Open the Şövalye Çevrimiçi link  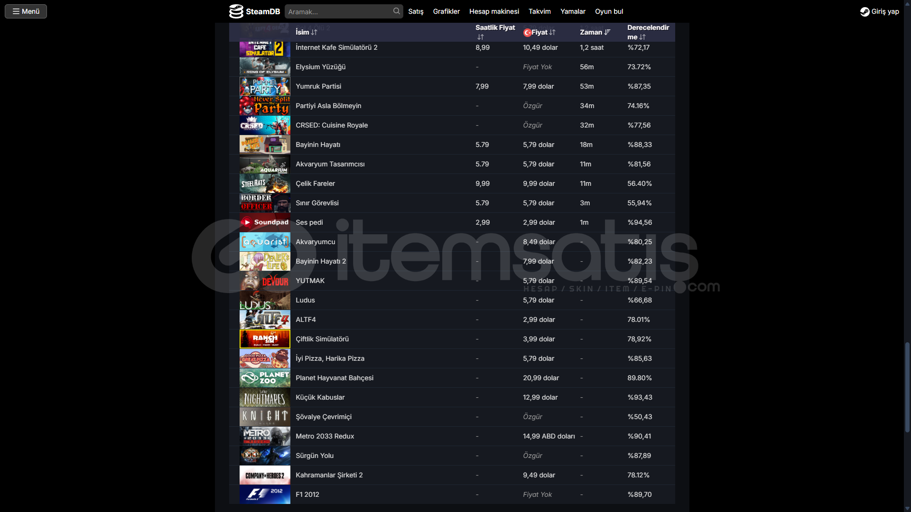coord(324,417)
